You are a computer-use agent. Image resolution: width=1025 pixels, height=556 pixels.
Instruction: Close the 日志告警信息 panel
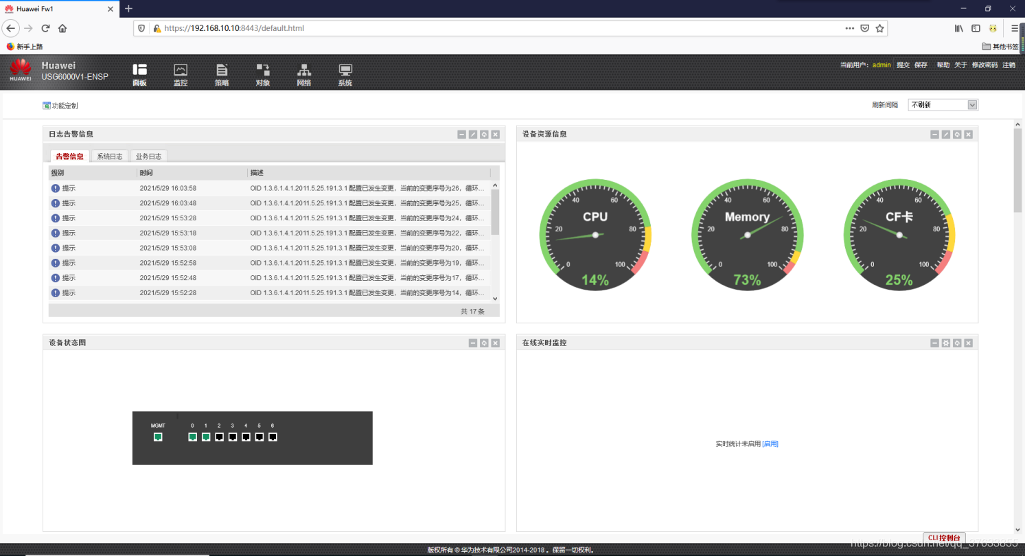click(x=495, y=135)
